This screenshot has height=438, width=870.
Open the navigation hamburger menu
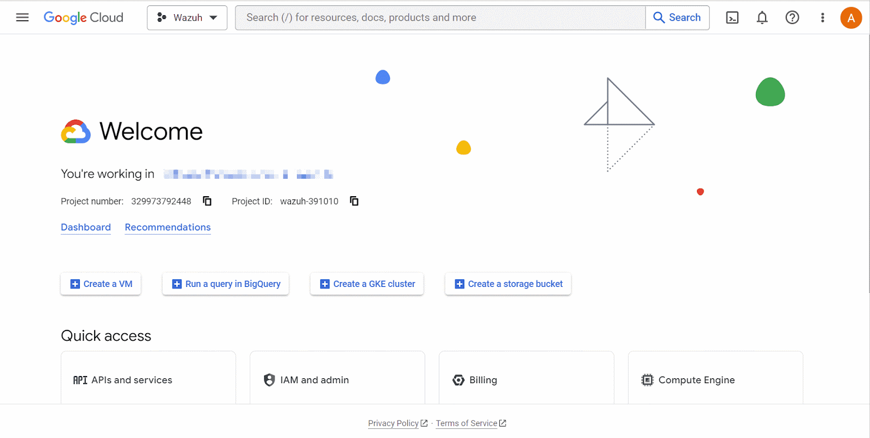click(x=22, y=17)
